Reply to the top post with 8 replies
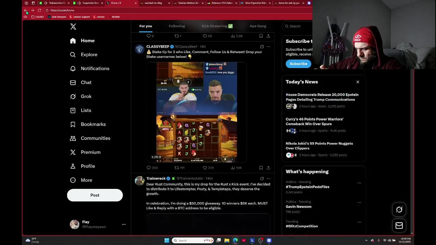436x245 pixels. click(x=150, y=36)
